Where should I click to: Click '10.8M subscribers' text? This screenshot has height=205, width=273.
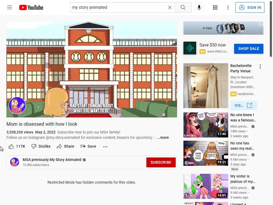coord(36,165)
